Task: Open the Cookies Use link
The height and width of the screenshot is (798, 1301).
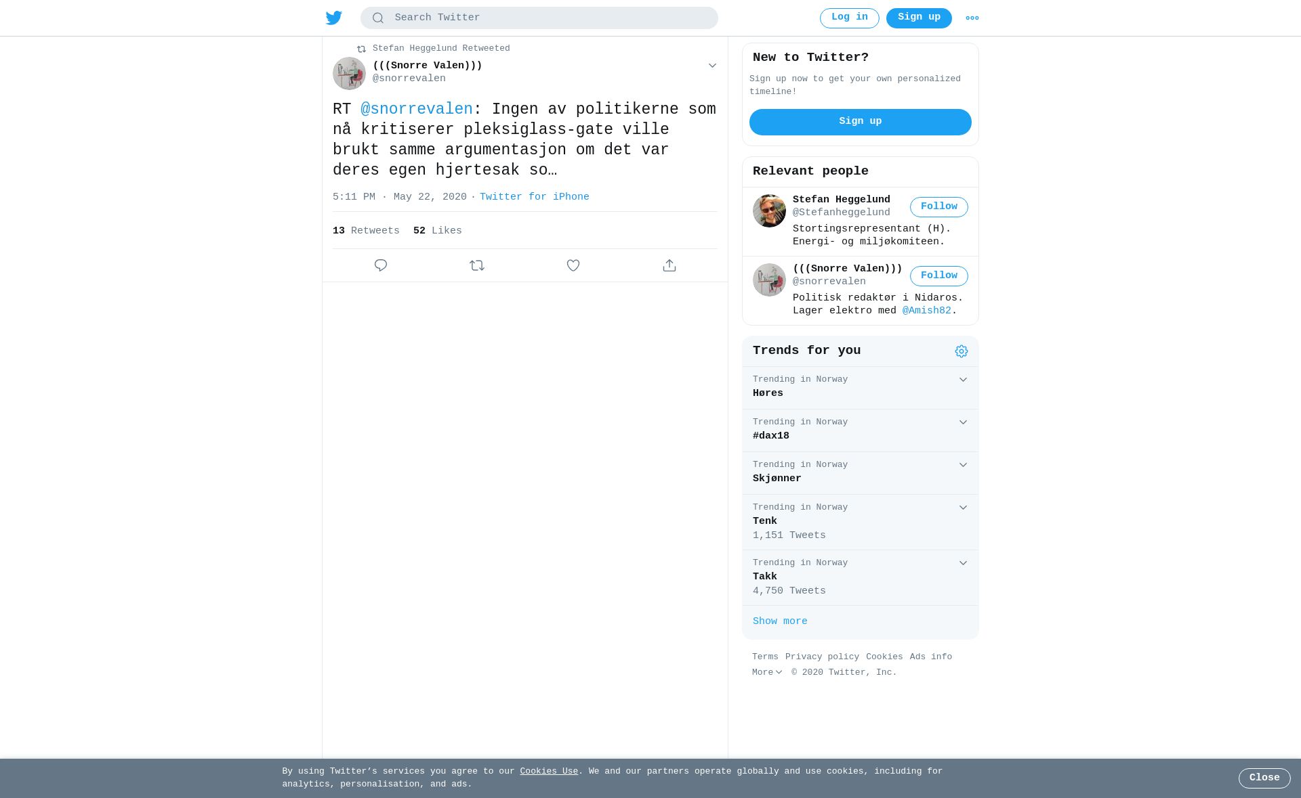Action: point(549,772)
